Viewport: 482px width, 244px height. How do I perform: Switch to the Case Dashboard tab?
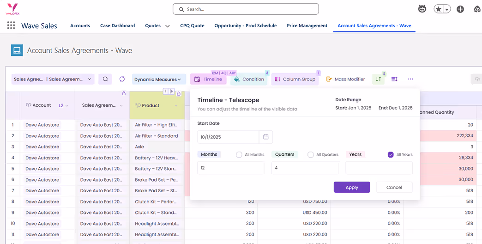click(117, 26)
